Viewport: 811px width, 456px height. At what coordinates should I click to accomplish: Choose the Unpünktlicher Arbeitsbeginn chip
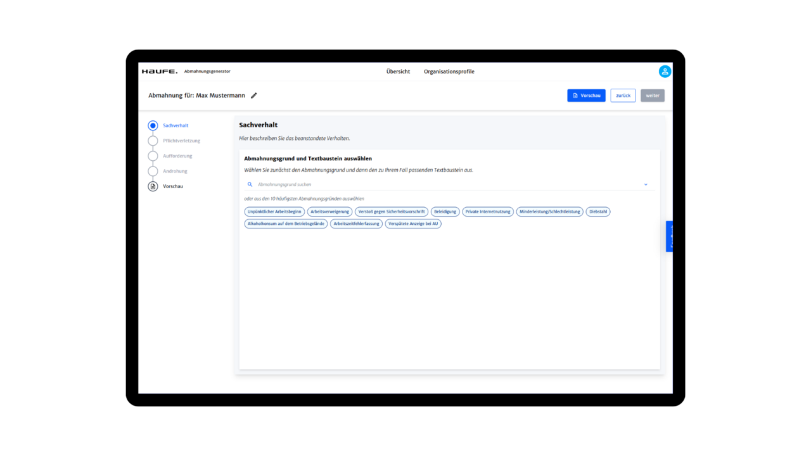(x=274, y=212)
